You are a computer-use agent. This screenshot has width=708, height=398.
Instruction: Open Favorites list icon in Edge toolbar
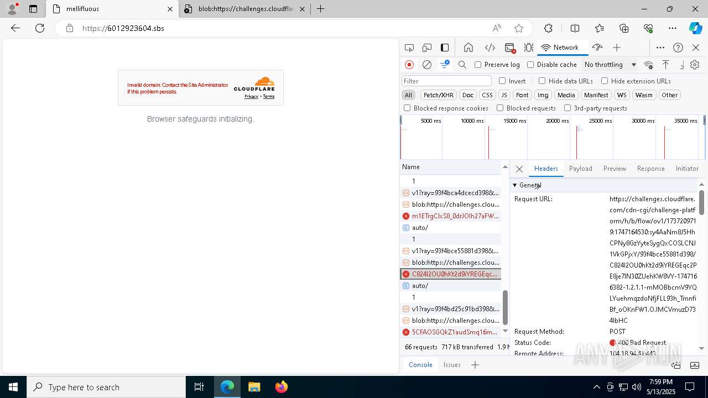pos(600,28)
